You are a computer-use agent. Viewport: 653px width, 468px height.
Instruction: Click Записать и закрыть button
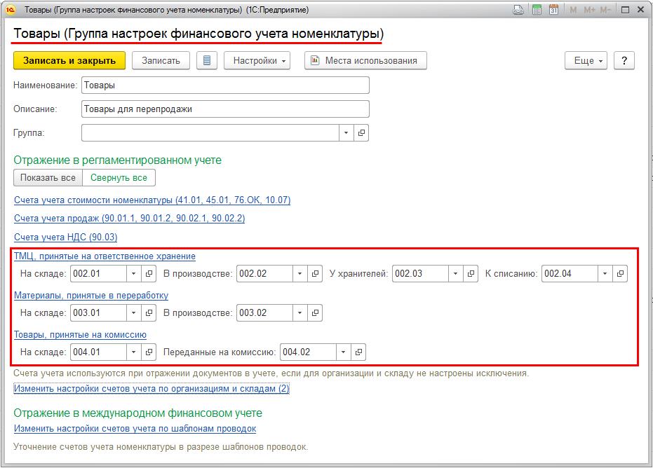[x=69, y=61]
